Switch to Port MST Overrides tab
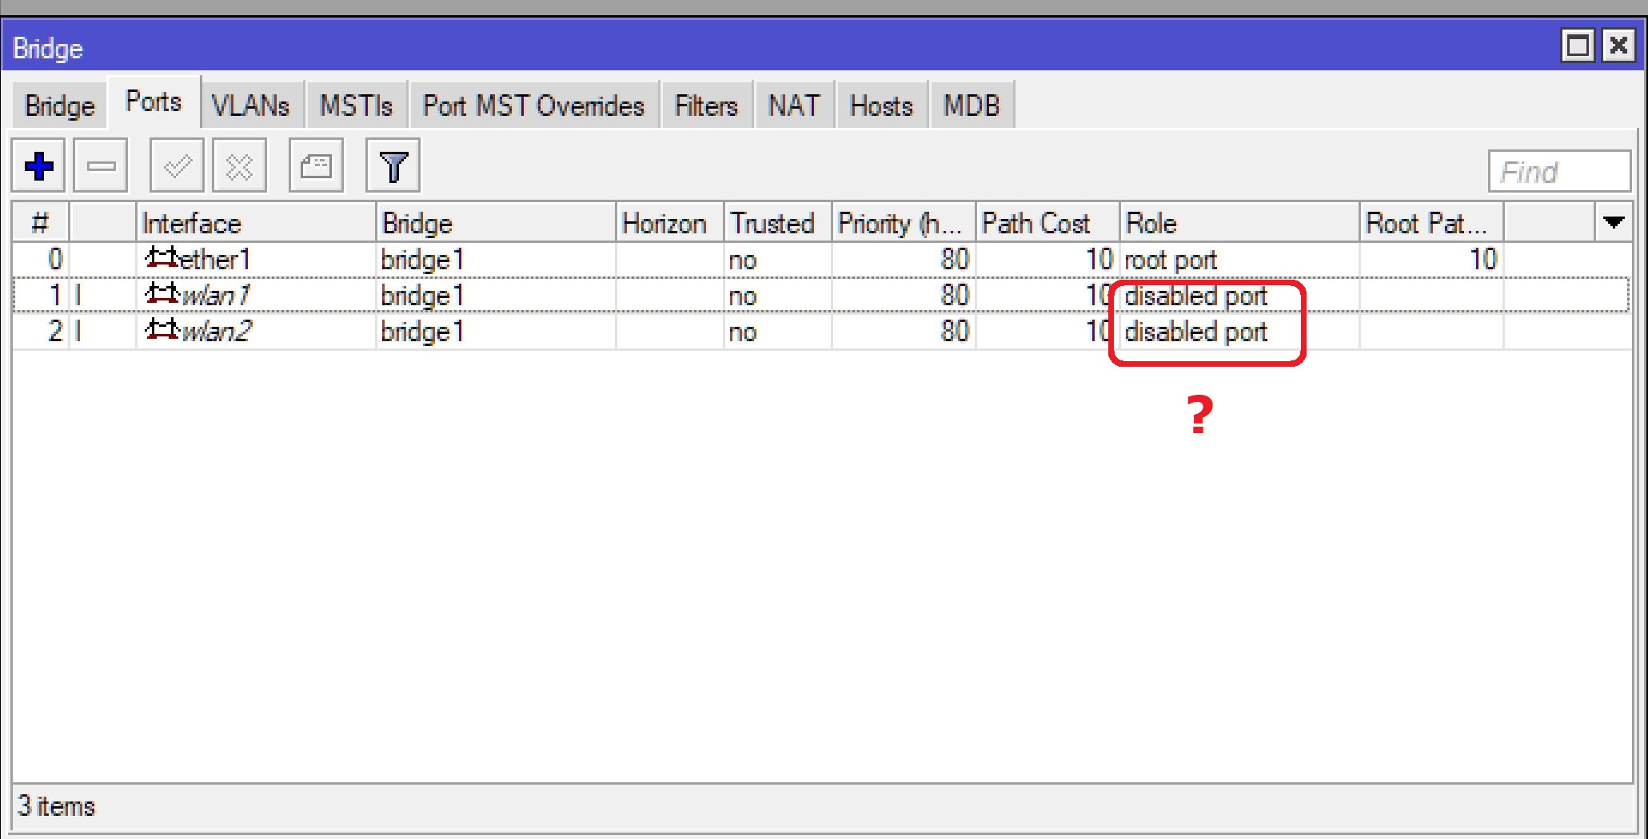The image size is (1648, 839). pyautogui.click(x=534, y=105)
